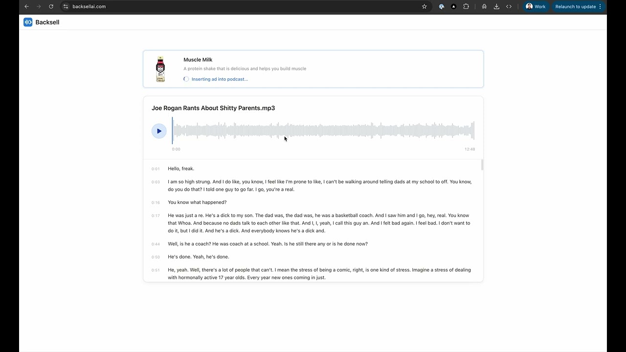Click the He's done. Yeah, he's done. line
Viewport: 626px width, 352px height.
click(x=199, y=257)
